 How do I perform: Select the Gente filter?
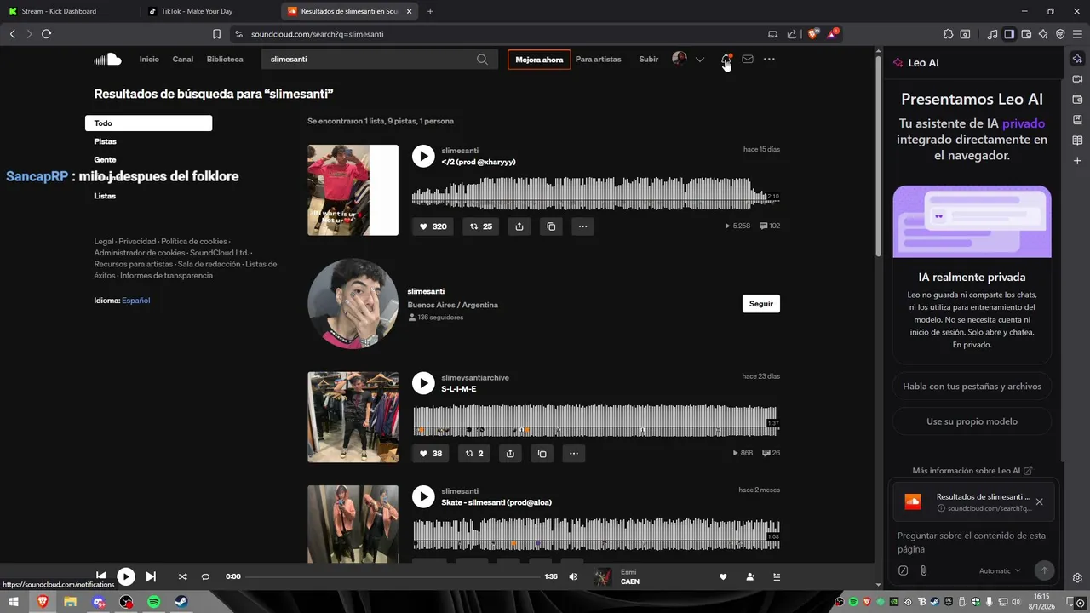106,159
